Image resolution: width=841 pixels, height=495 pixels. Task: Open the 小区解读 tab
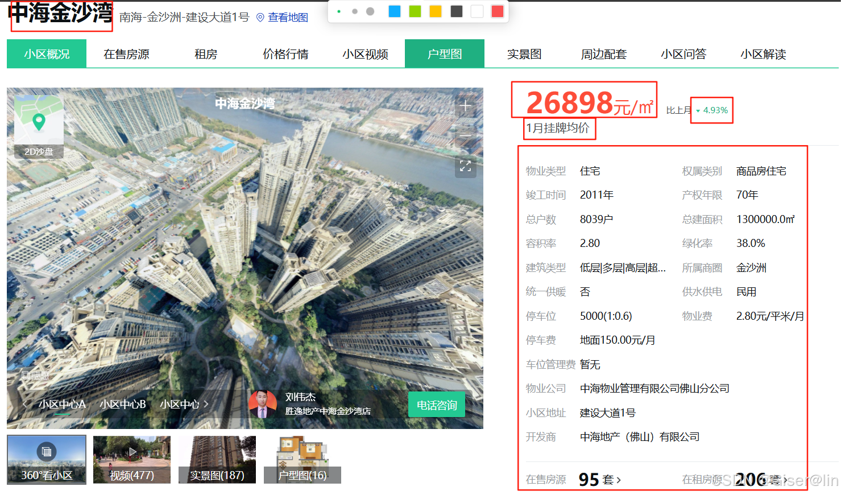click(763, 54)
